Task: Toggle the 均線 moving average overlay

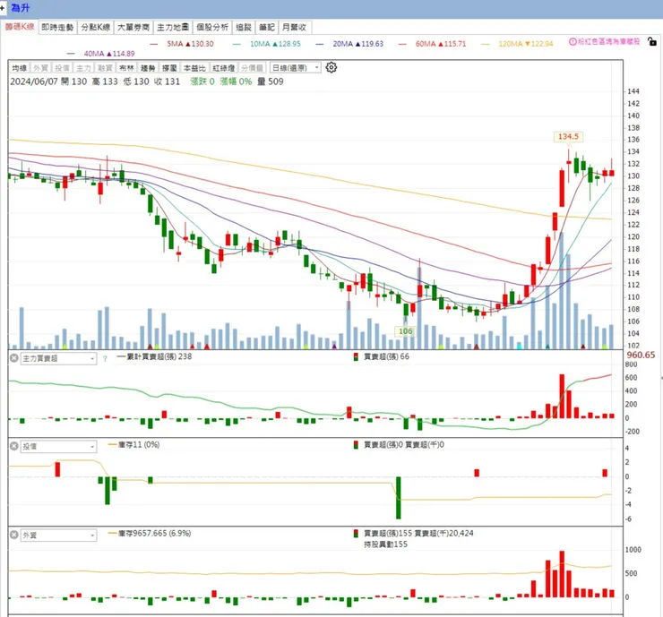Action: [20, 68]
